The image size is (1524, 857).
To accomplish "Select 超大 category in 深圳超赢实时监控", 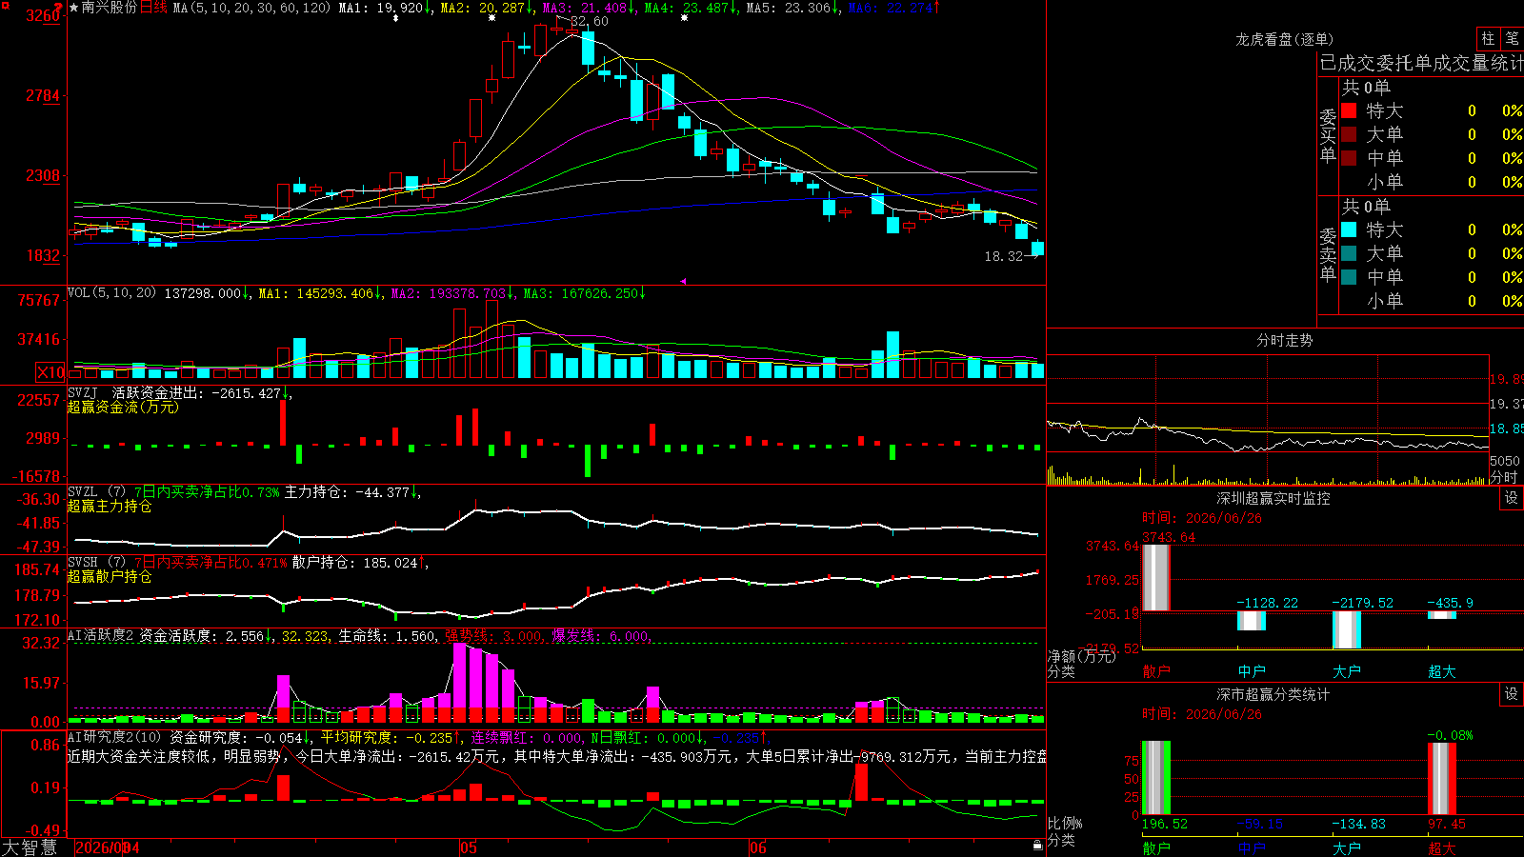I will [x=1442, y=671].
